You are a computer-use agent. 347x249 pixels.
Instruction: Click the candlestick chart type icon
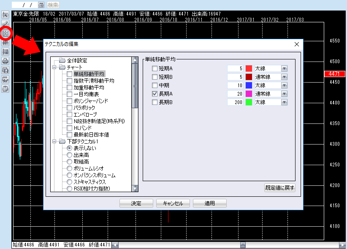[5, 43]
